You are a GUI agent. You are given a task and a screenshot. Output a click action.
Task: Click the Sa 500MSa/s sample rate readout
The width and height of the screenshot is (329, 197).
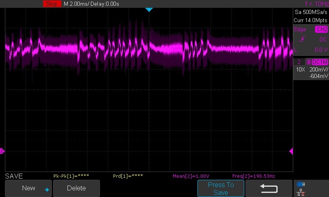pyautogui.click(x=311, y=12)
